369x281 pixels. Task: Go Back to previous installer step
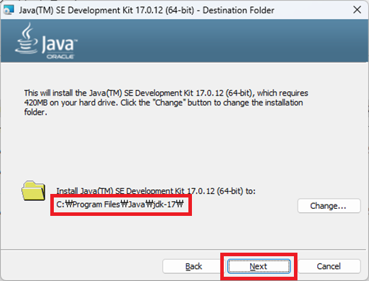pos(193,266)
